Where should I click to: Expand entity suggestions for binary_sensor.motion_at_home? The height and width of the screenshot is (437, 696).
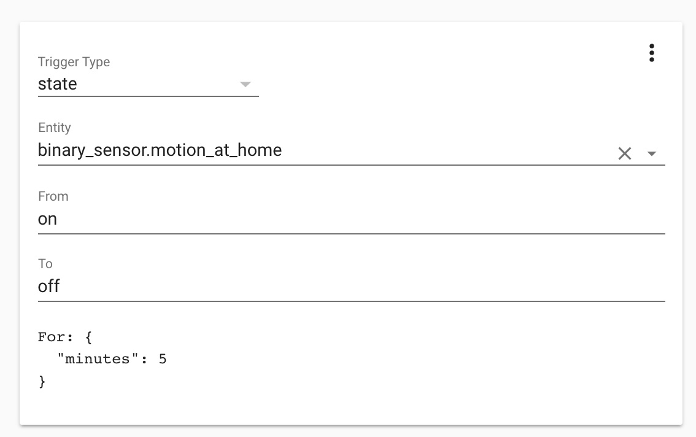tap(652, 153)
